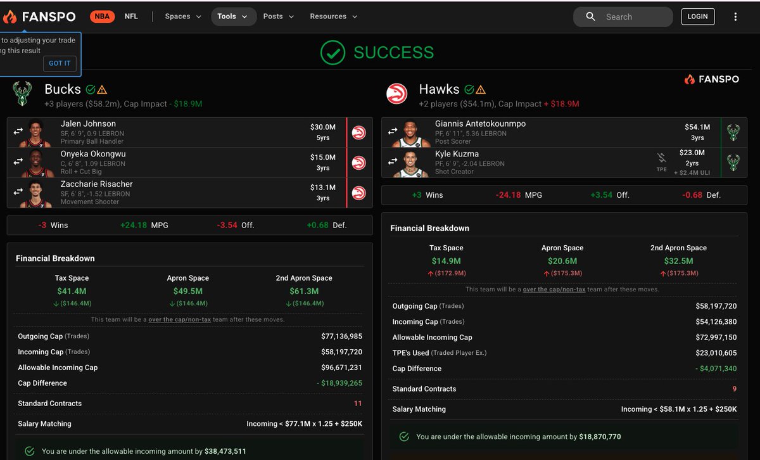Click the Atlanta Hawks team logo
The height and width of the screenshot is (460, 760).
click(x=397, y=94)
